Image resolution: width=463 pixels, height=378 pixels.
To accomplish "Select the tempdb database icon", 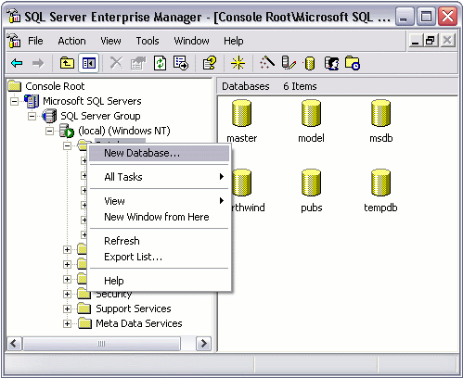I will [x=380, y=183].
